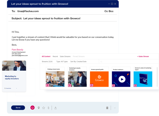159x116 pixels.
Task: Maximize the compose email window
Action: tap(112, 4)
